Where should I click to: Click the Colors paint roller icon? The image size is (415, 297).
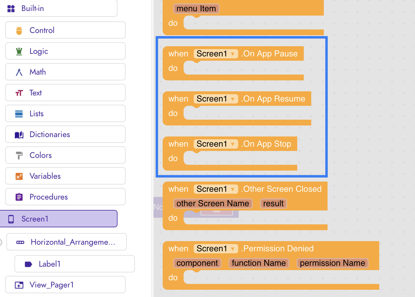(x=19, y=155)
